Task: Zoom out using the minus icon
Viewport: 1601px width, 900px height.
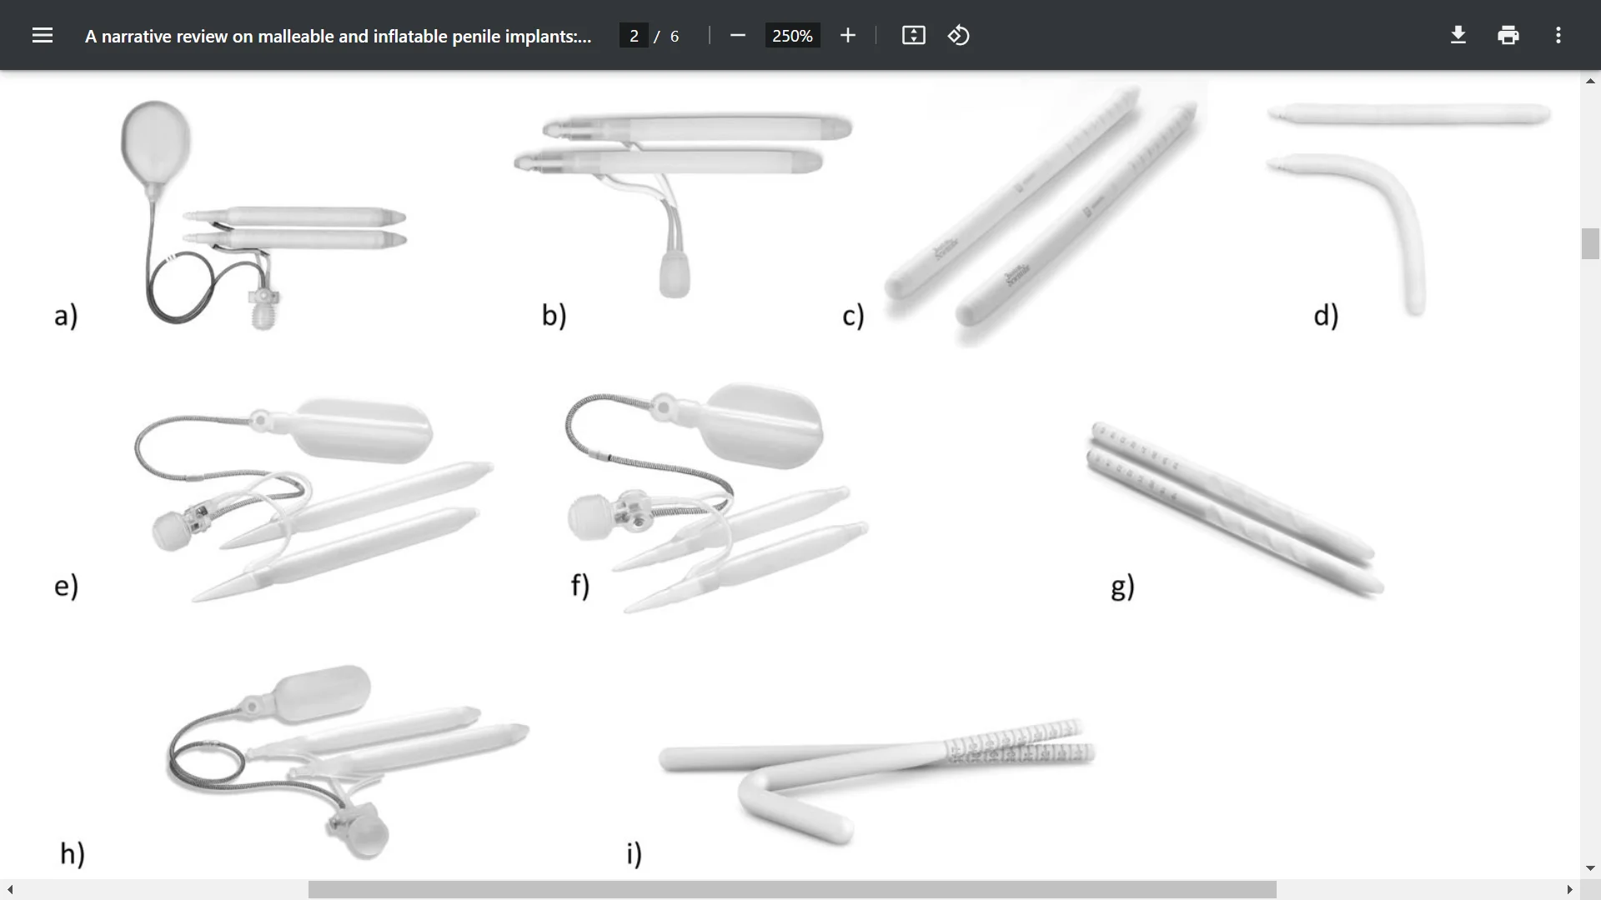Action: 737,35
